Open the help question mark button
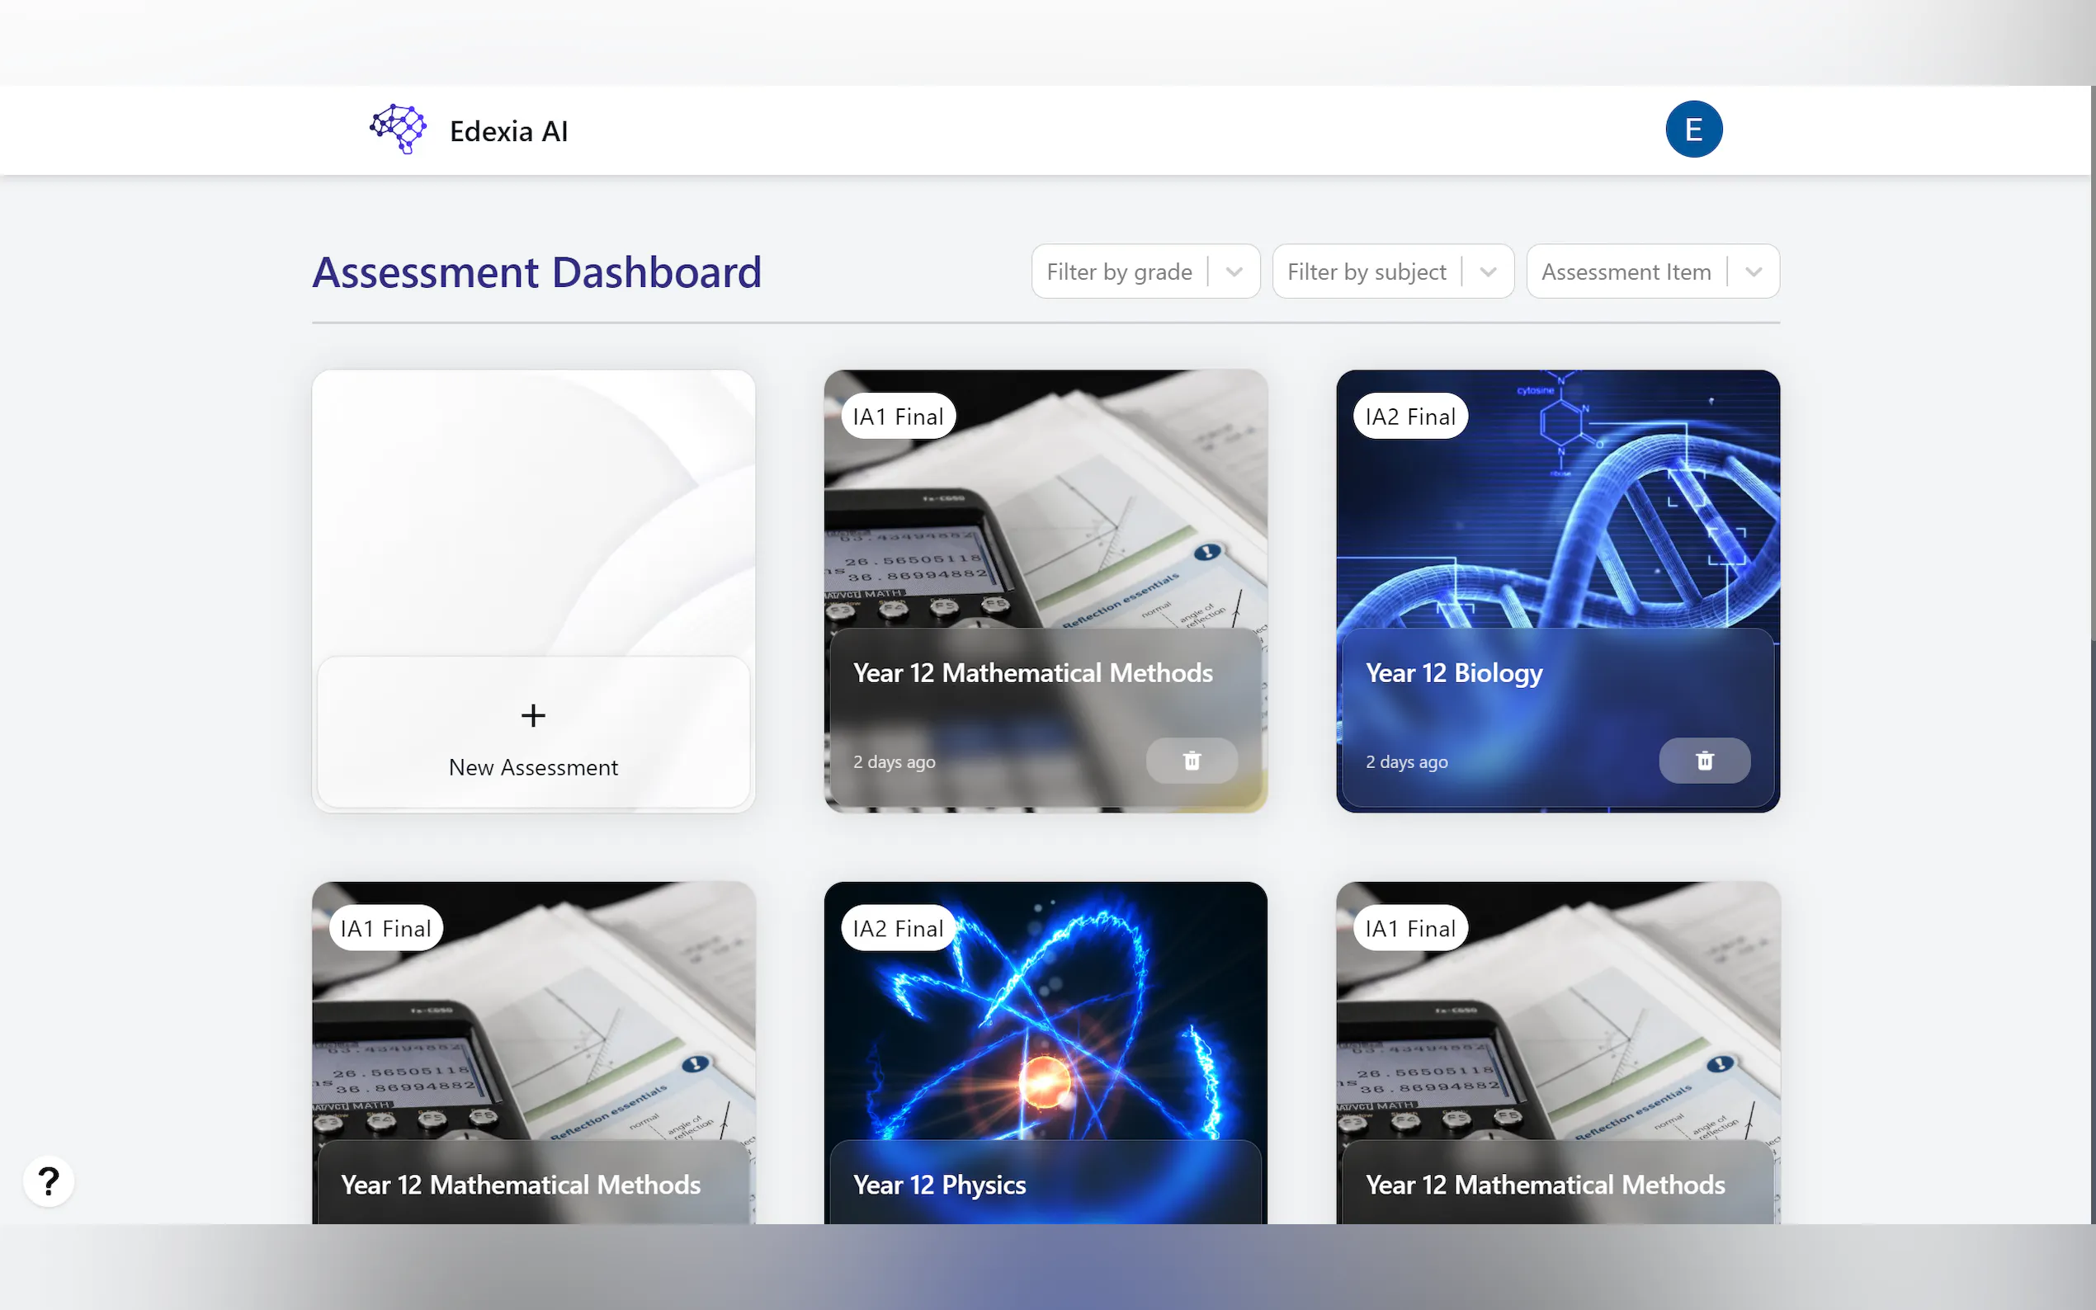The height and width of the screenshot is (1310, 2096). coord(49,1181)
